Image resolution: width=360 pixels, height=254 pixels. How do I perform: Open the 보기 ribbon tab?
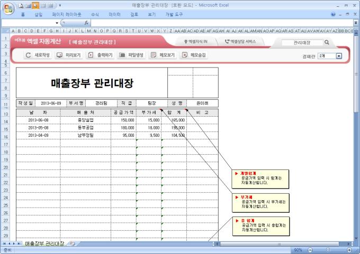point(151,15)
